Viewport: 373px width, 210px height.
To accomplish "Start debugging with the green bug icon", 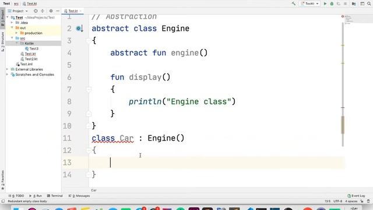I will (332, 3).
